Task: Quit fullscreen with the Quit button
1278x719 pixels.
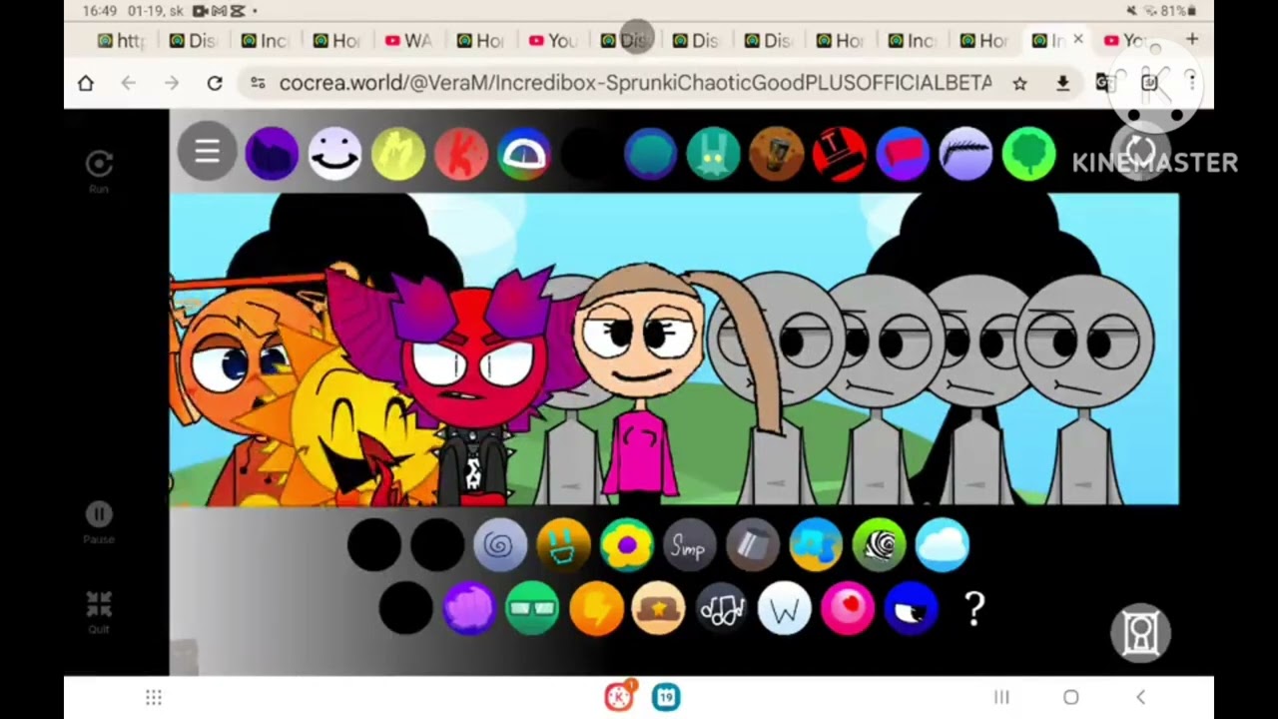Action: pyautogui.click(x=99, y=611)
